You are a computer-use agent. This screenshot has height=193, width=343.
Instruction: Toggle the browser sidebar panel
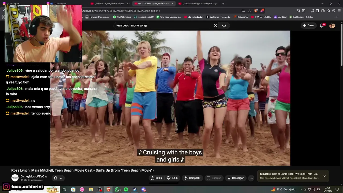[318, 11]
